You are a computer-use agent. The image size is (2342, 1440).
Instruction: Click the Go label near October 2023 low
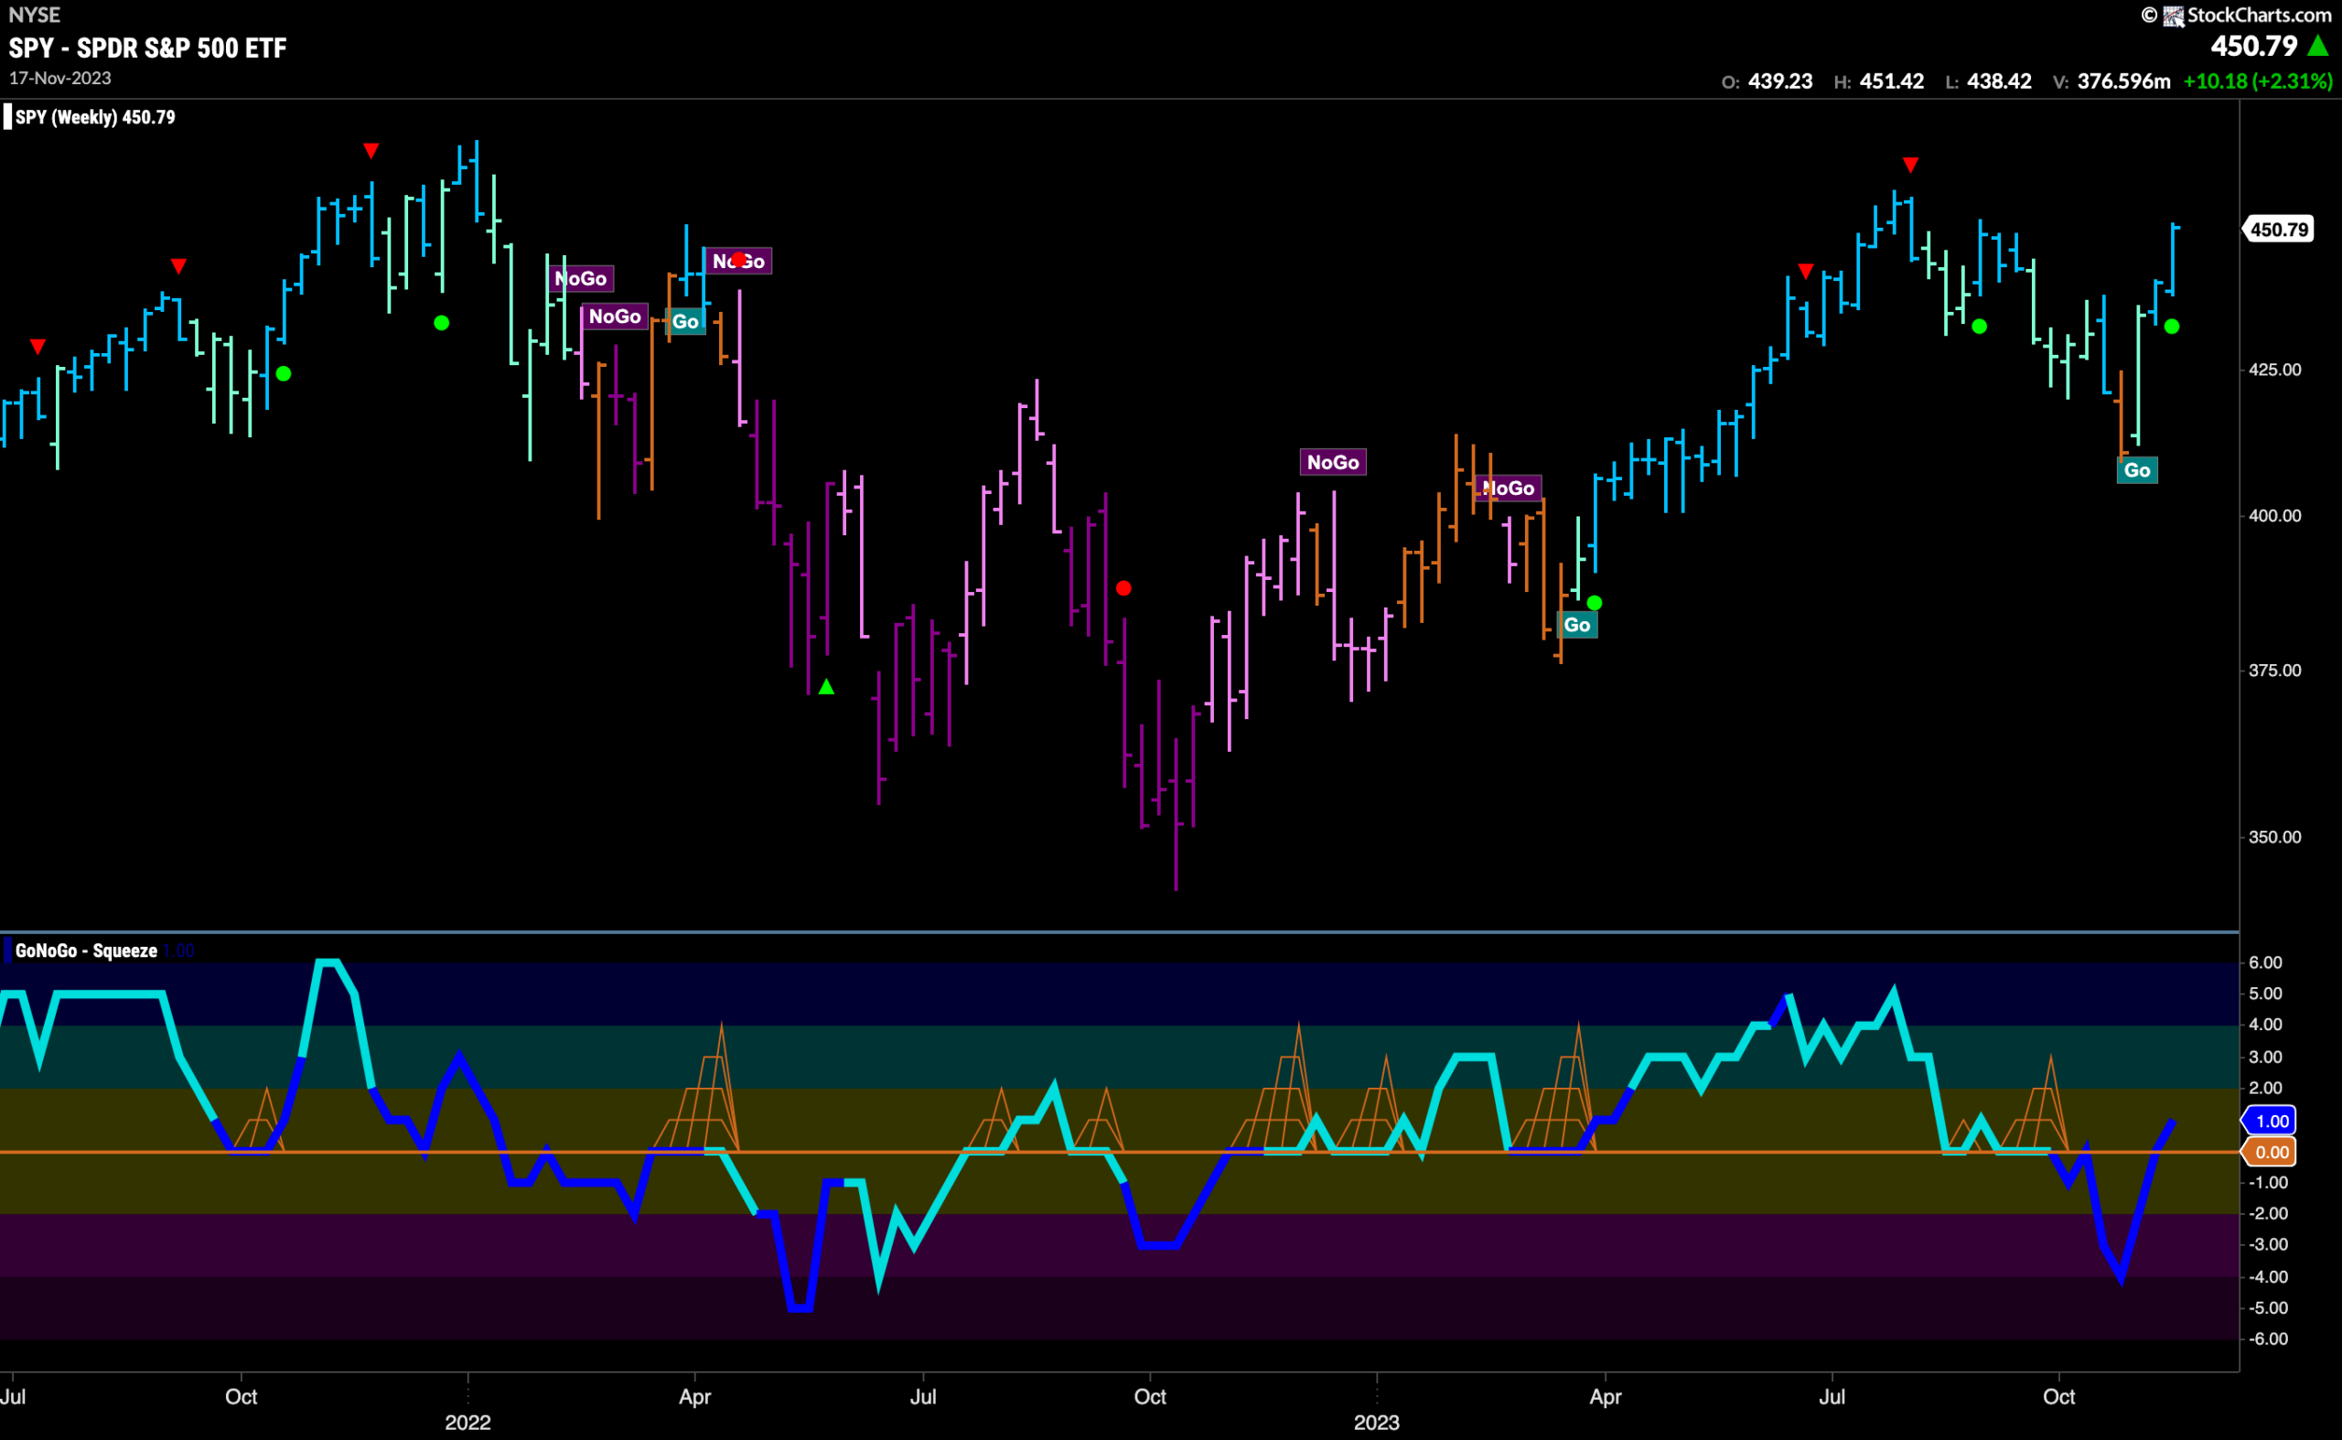tap(2137, 470)
